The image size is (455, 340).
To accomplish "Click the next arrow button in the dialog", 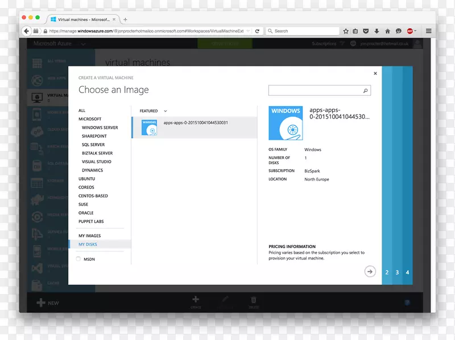I will (370, 272).
